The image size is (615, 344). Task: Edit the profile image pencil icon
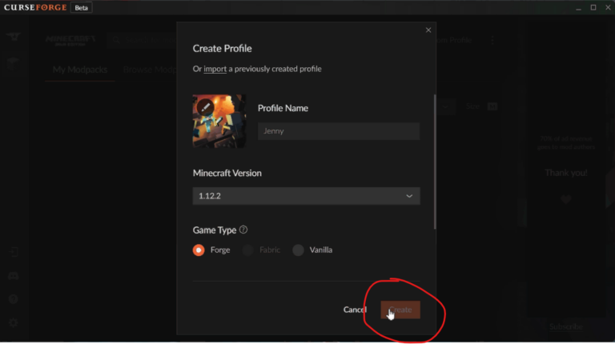point(205,107)
